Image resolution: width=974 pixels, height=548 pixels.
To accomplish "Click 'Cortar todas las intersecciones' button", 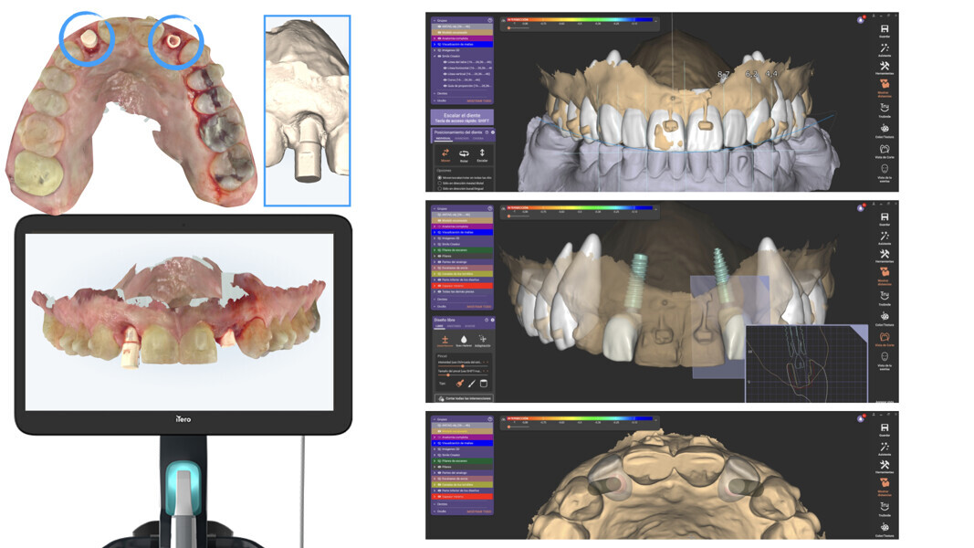I will tap(464, 398).
